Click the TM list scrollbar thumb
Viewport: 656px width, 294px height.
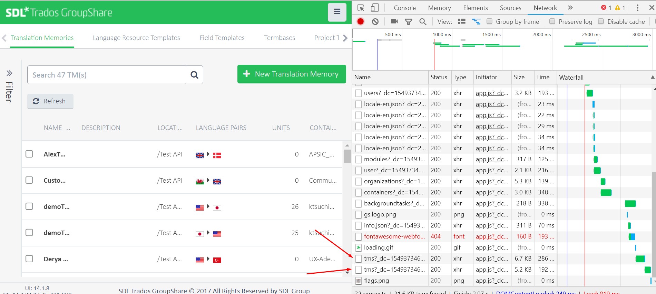(347, 156)
